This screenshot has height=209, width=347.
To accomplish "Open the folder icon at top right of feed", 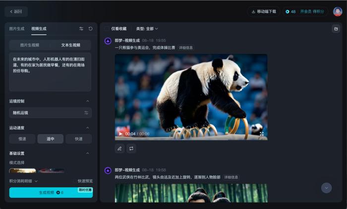I will coord(336,29).
